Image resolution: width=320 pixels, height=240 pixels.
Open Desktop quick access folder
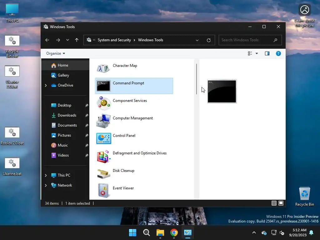point(65,105)
